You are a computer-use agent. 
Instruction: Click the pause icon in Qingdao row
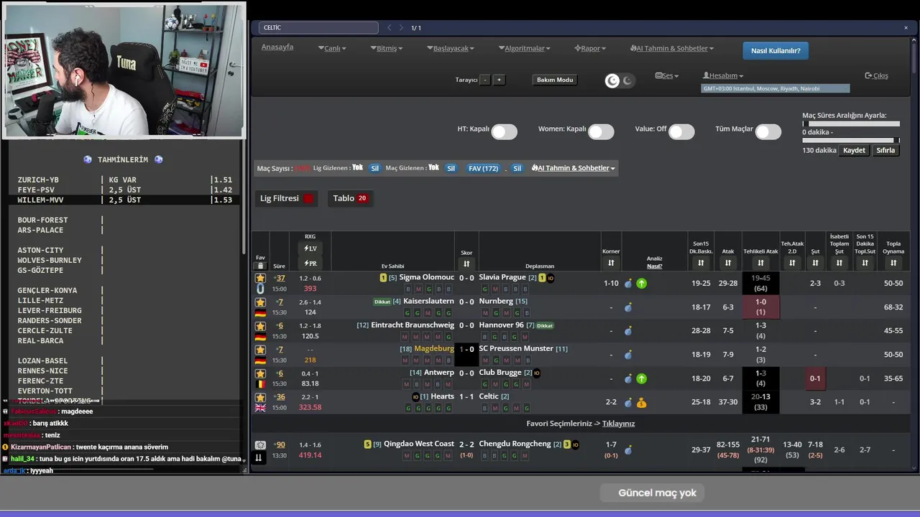click(x=259, y=457)
